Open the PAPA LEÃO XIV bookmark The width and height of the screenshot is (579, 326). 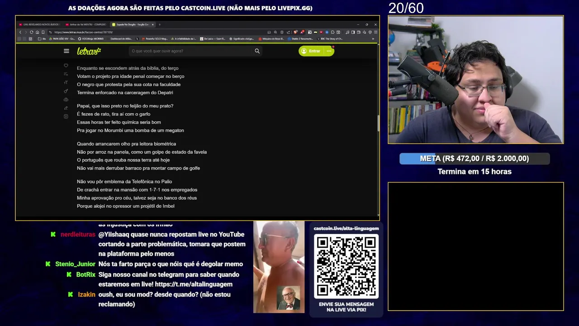(62, 39)
